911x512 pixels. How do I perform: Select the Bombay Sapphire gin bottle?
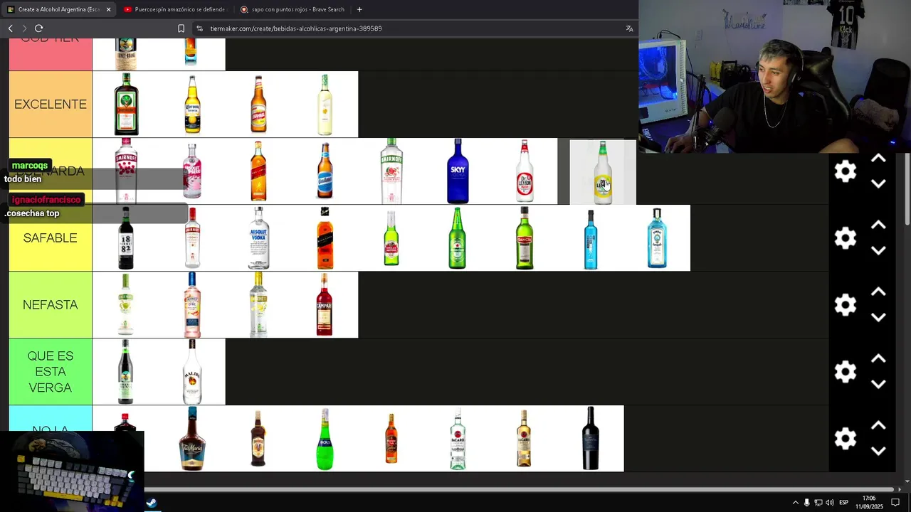click(657, 238)
